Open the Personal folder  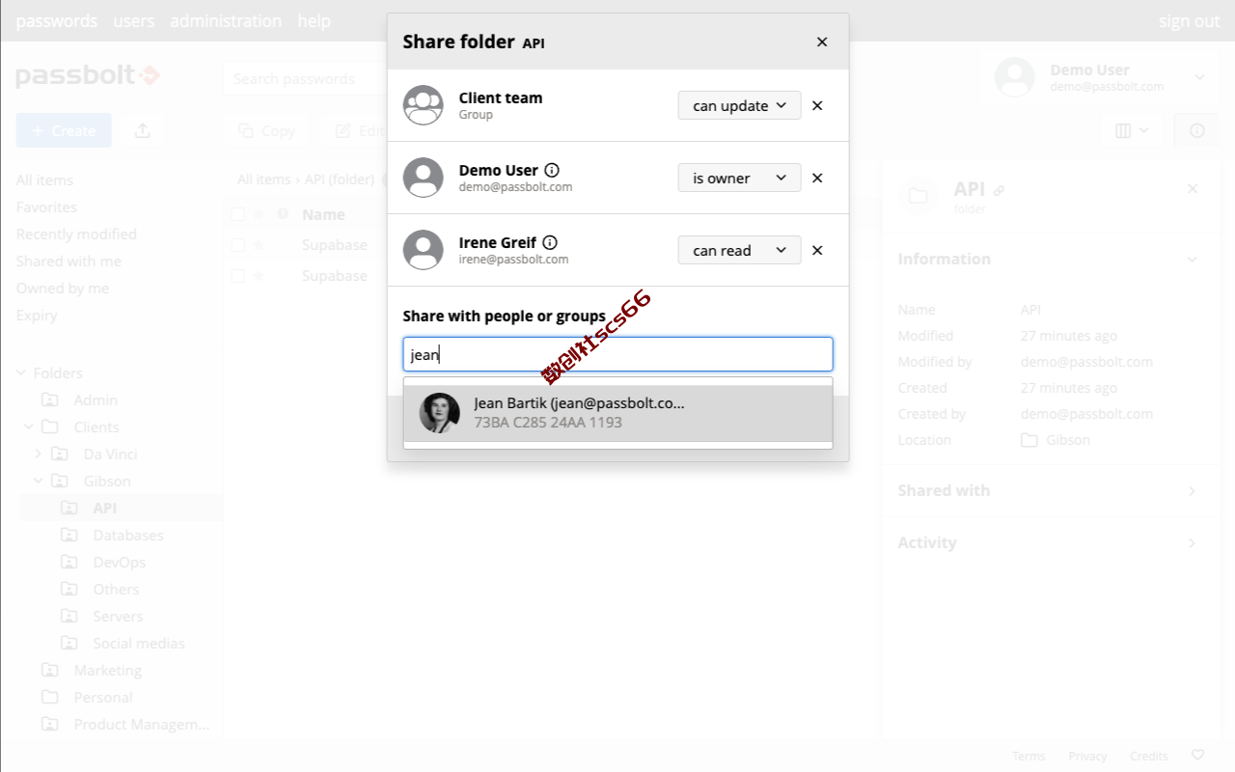[103, 697]
